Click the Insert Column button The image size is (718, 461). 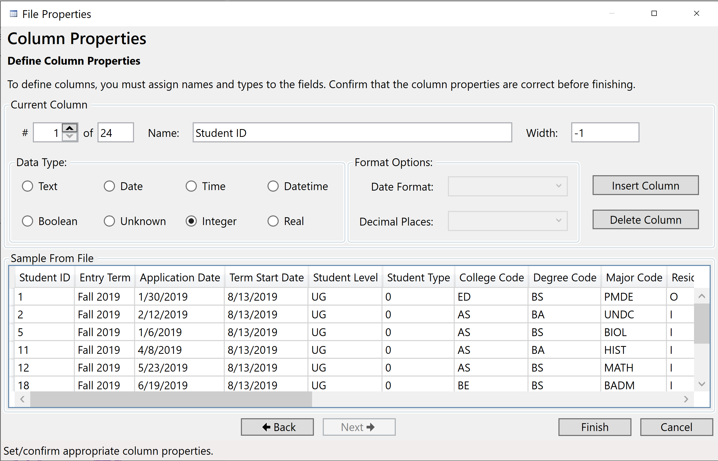pyautogui.click(x=645, y=185)
